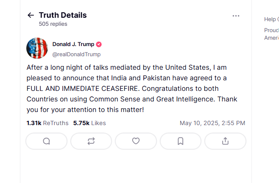Click the May 10, 2025 timestamp
The height and width of the screenshot is (183, 279).
tap(212, 123)
